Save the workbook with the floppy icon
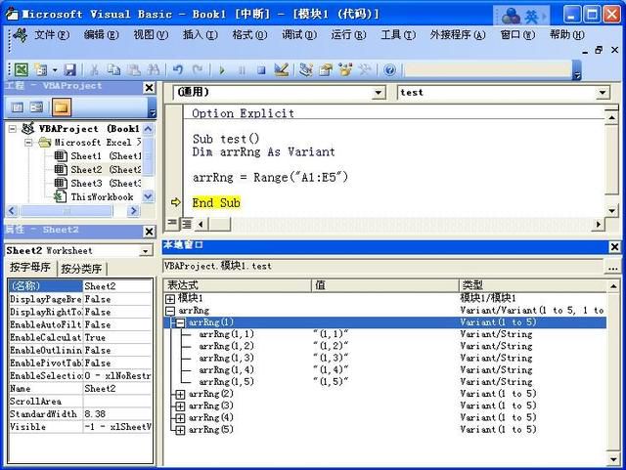This screenshot has height=470, width=626. tap(70, 69)
